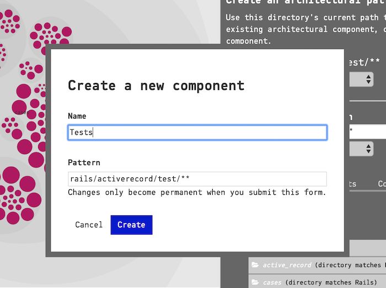Open the lower dropdown stepper behind the dialog
This screenshot has height=288, width=386.
point(361,149)
